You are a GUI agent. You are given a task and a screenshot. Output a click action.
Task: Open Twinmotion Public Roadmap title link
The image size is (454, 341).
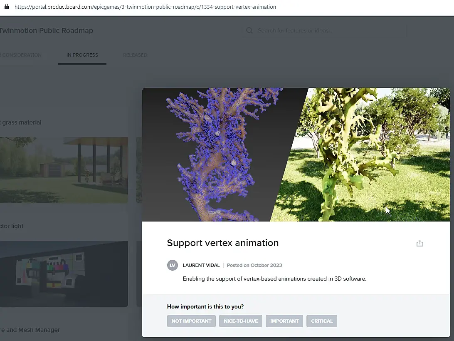coord(46,30)
